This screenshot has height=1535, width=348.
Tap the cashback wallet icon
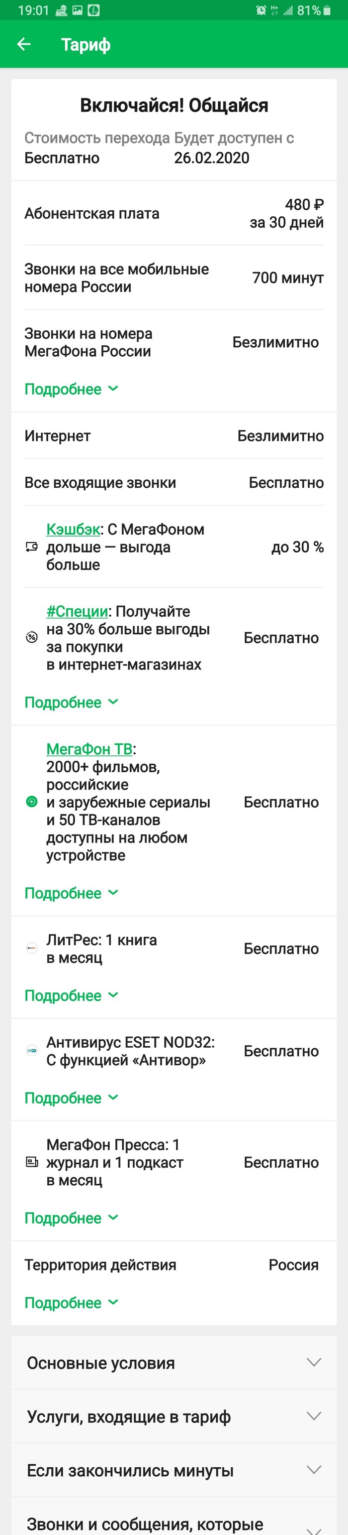pos(32,547)
